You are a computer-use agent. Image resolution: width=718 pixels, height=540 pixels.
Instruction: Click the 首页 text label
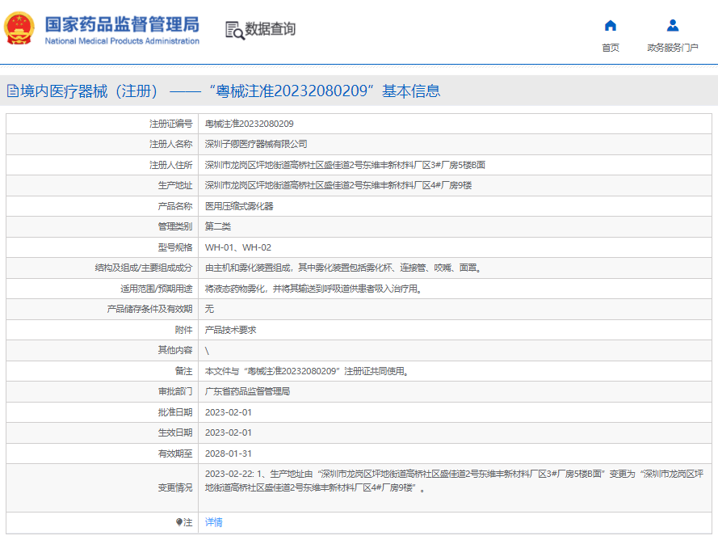coord(611,48)
